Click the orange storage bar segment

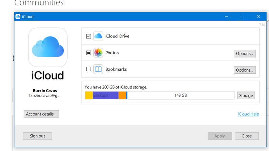point(122,95)
